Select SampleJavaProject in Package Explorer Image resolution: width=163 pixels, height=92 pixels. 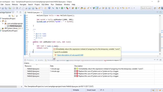[x=8, y=19]
